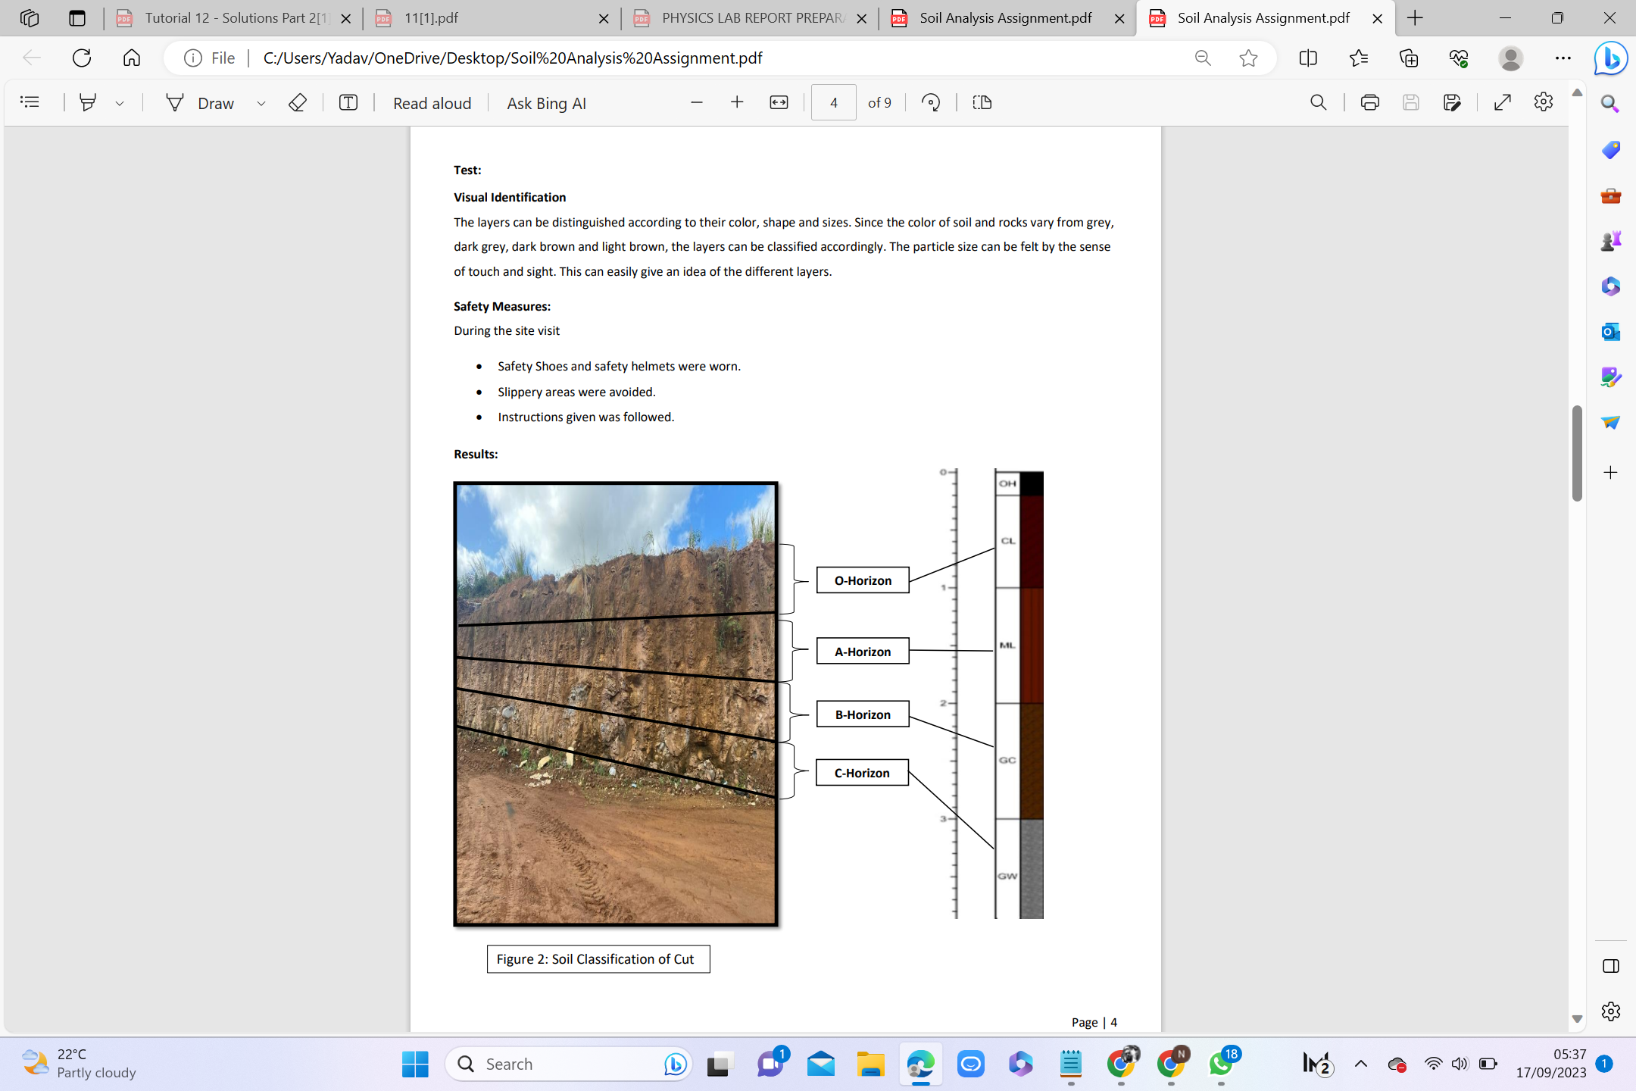This screenshot has width=1636, height=1091.
Task: Activate Ask Bing AI
Action: [545, 102]
